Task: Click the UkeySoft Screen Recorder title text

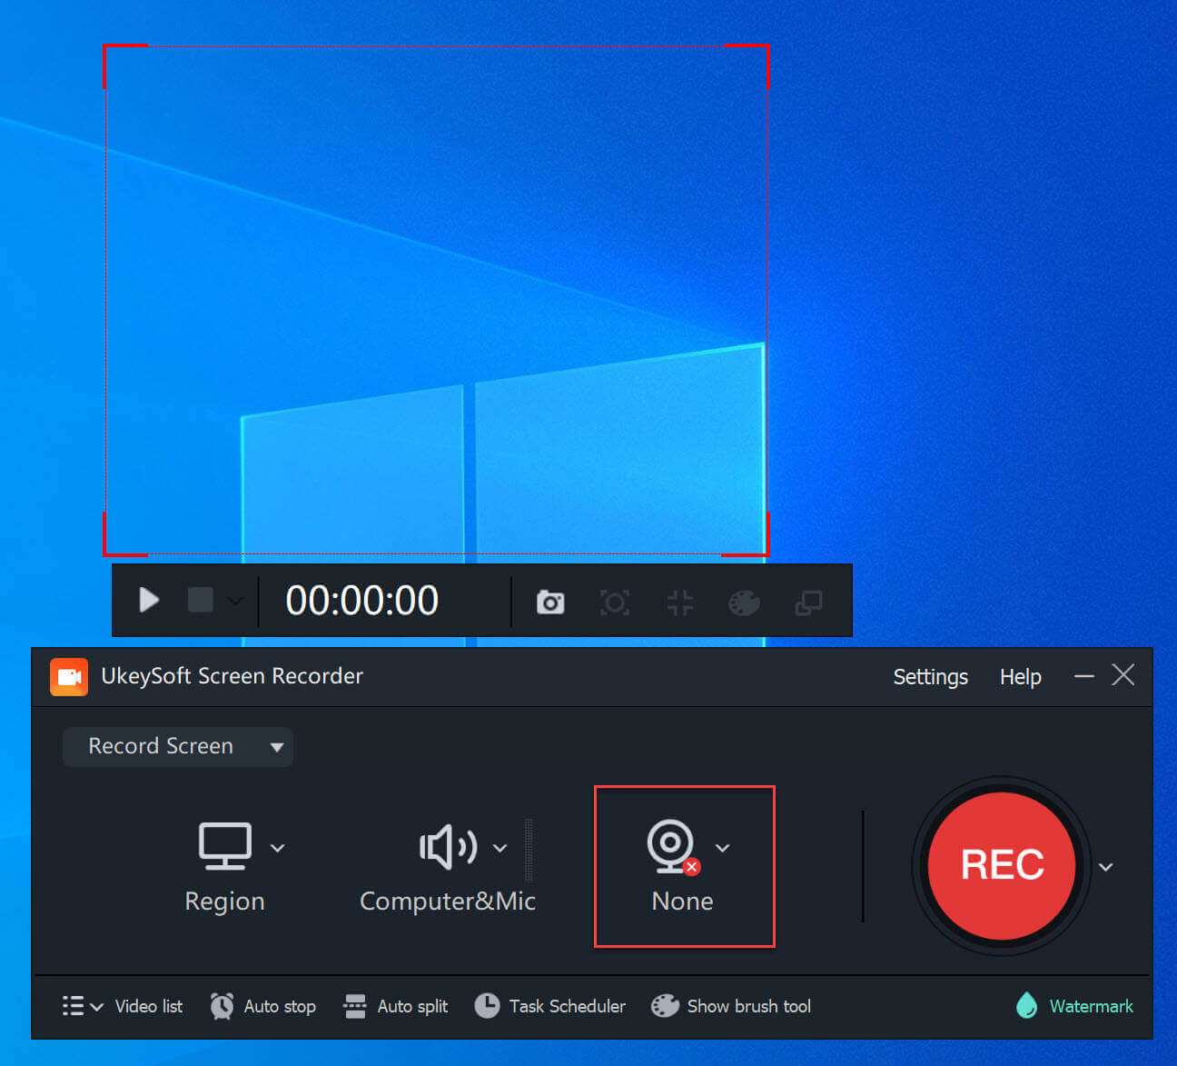Action: click(232, 676)
